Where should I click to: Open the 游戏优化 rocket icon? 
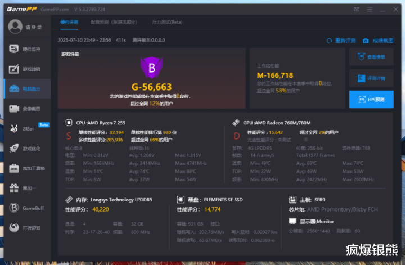click(x=14, y=149)
